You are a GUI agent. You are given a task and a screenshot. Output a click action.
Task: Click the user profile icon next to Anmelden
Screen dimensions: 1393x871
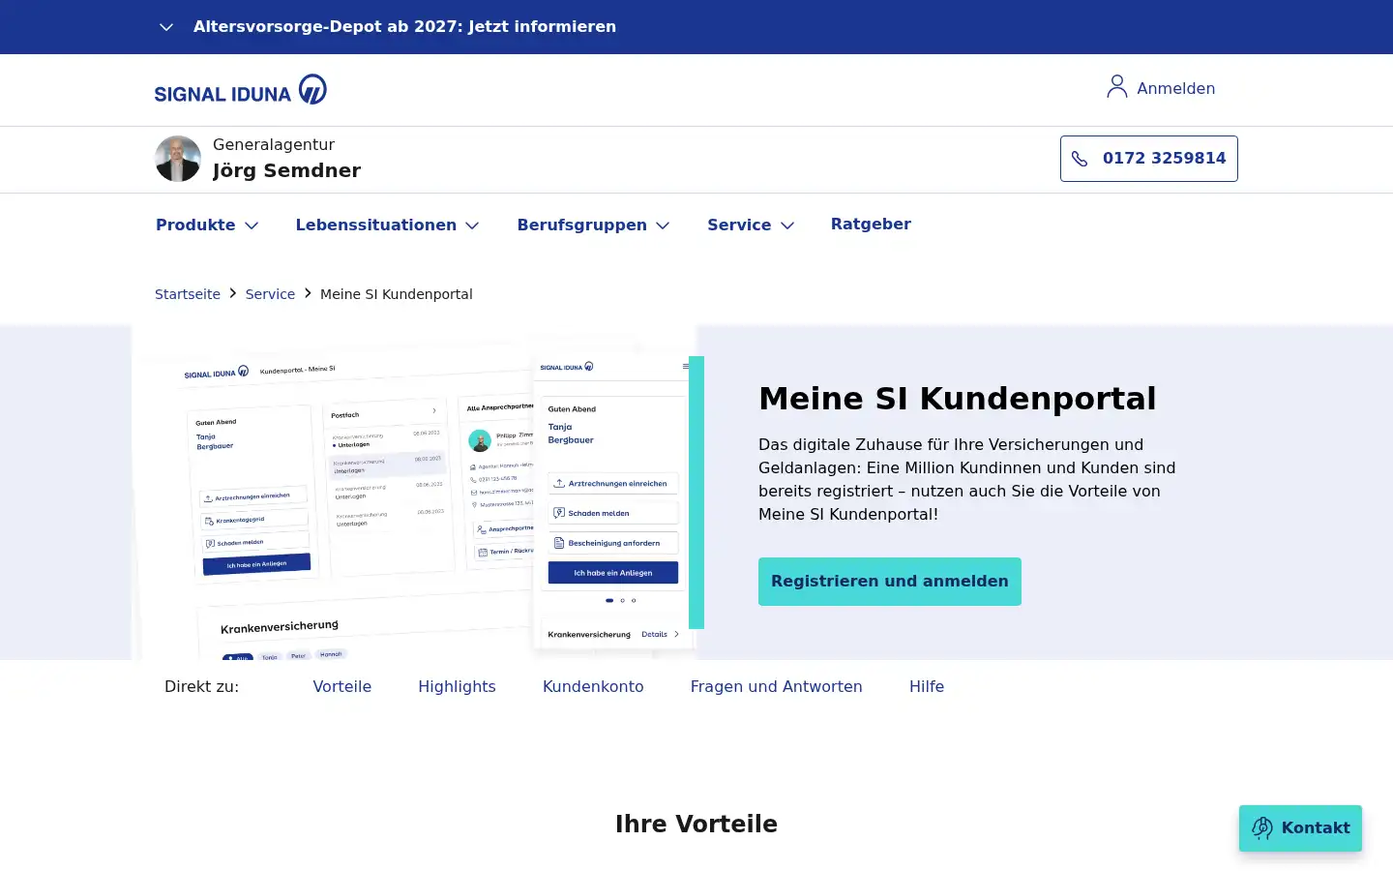click(x=1117, y=87)
